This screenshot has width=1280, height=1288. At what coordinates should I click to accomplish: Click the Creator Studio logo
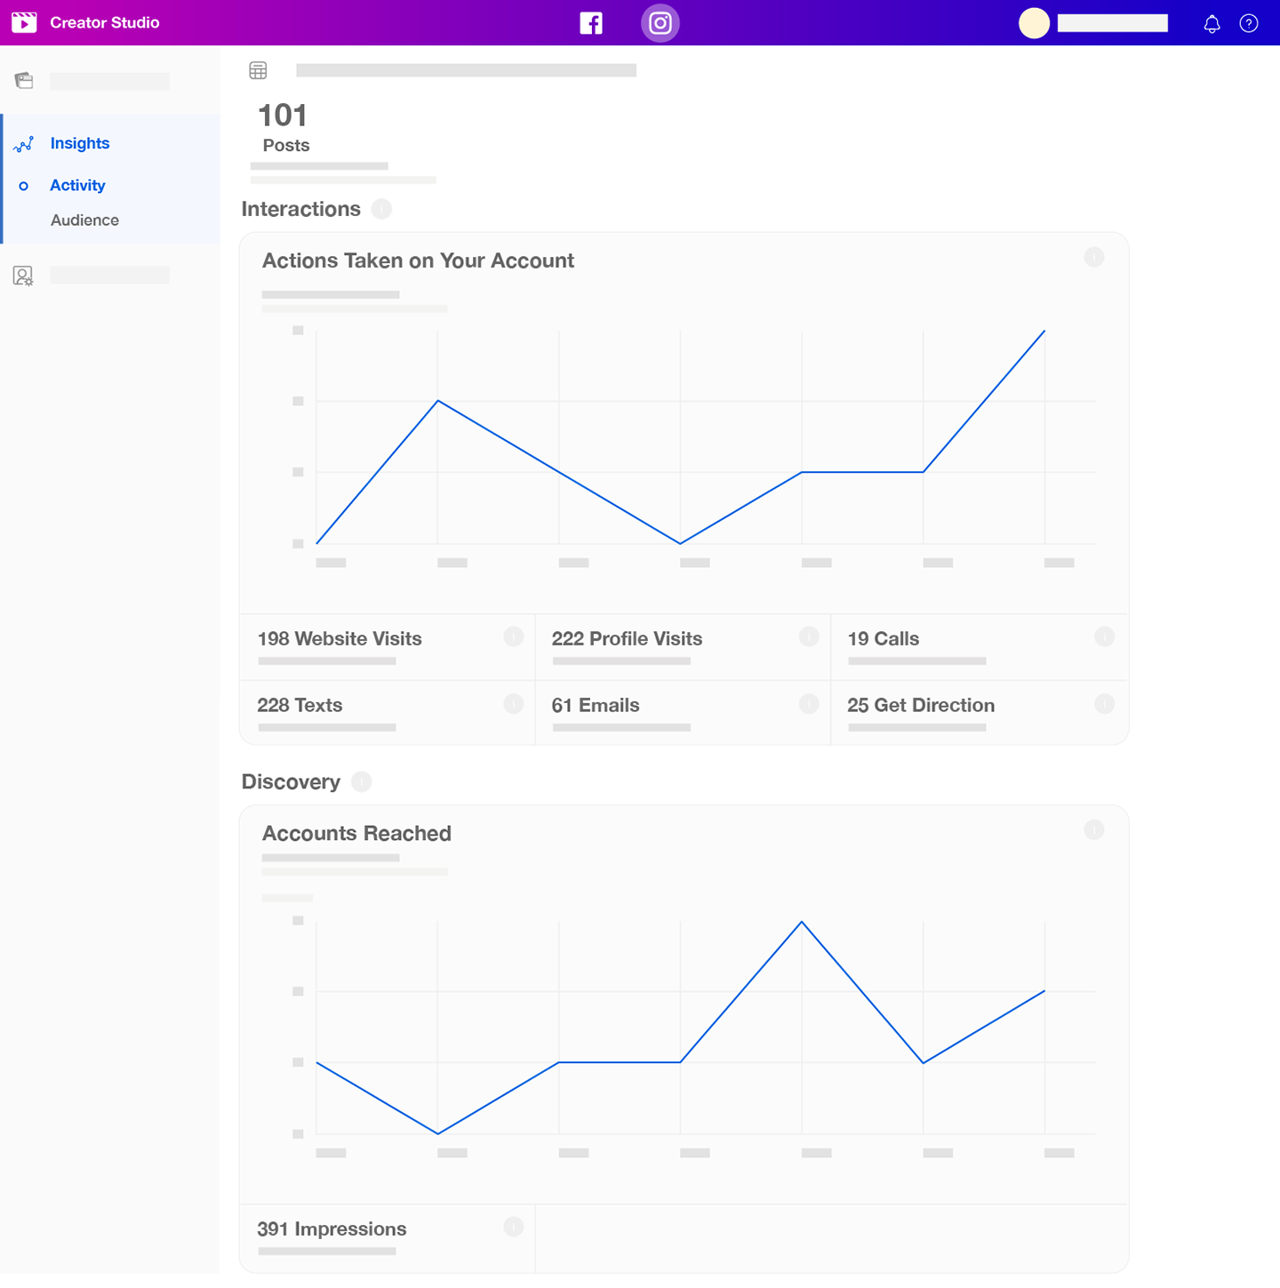(x=24, y=22)
